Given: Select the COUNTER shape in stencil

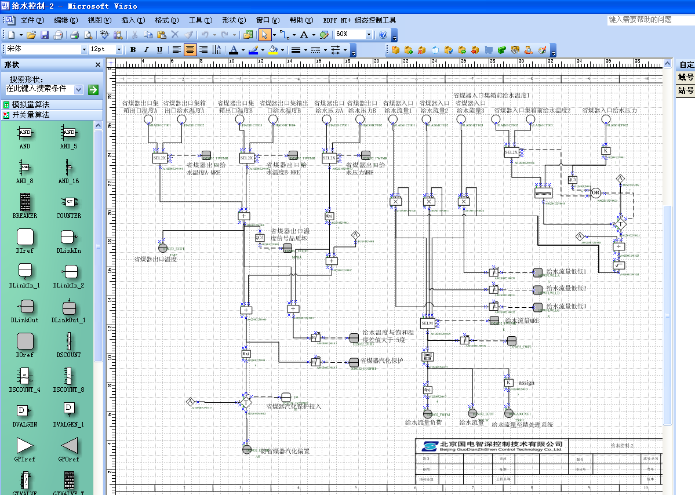Looking at the screenshot, I should coord(69,207).
